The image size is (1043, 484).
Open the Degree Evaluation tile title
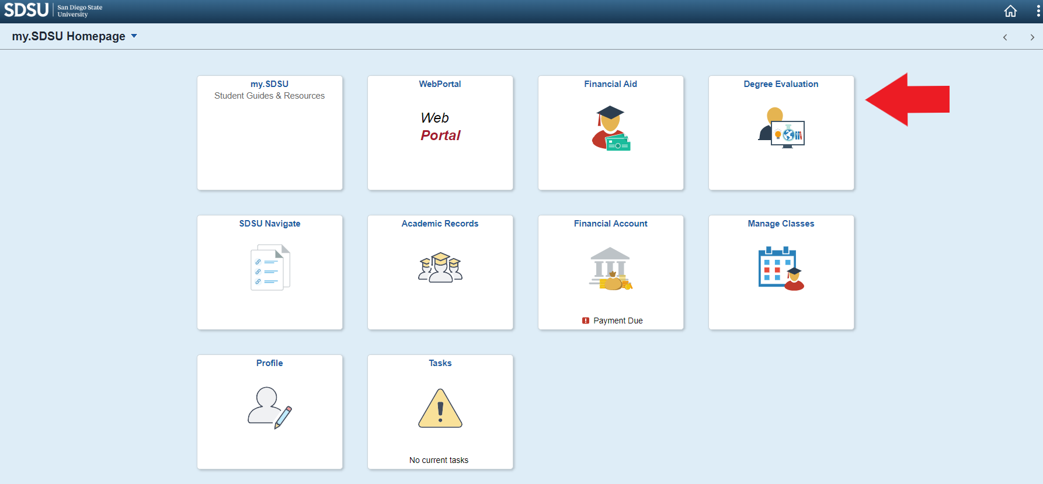click(781, 84)
